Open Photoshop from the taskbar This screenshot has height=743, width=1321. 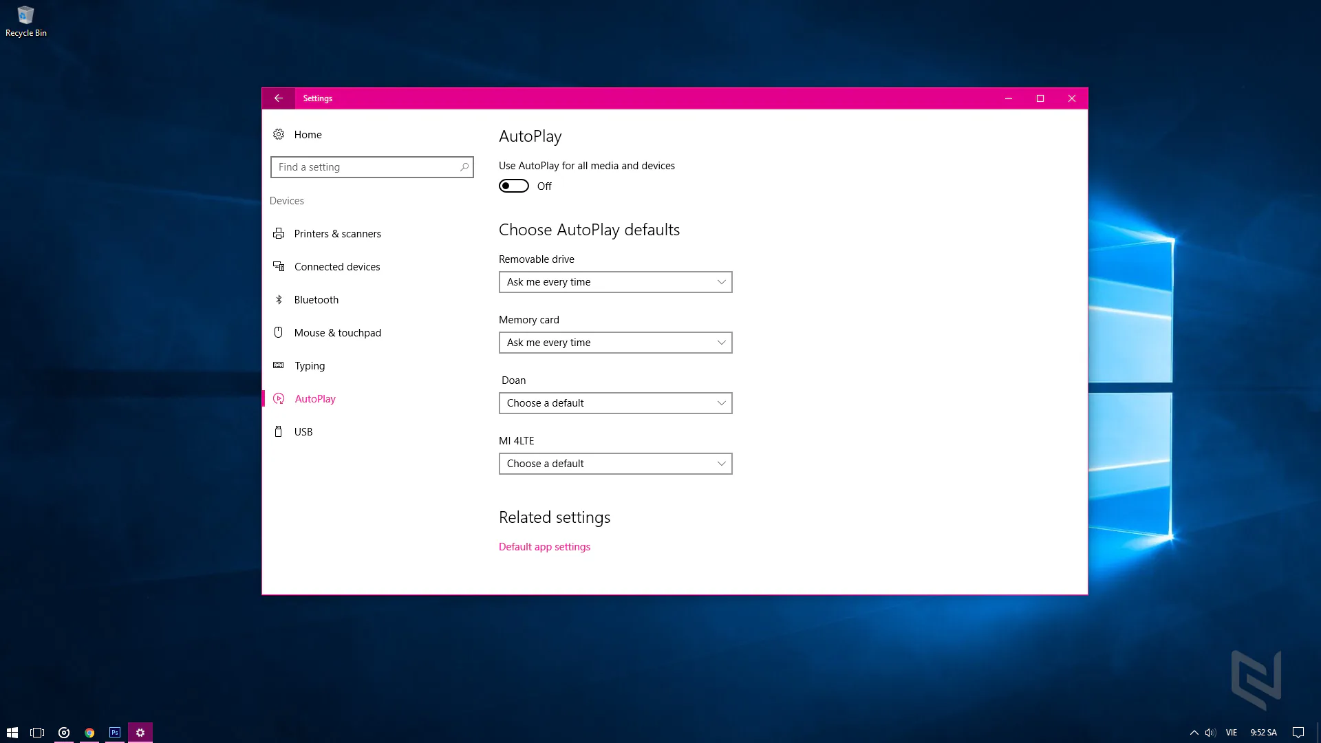coord(115,733)
